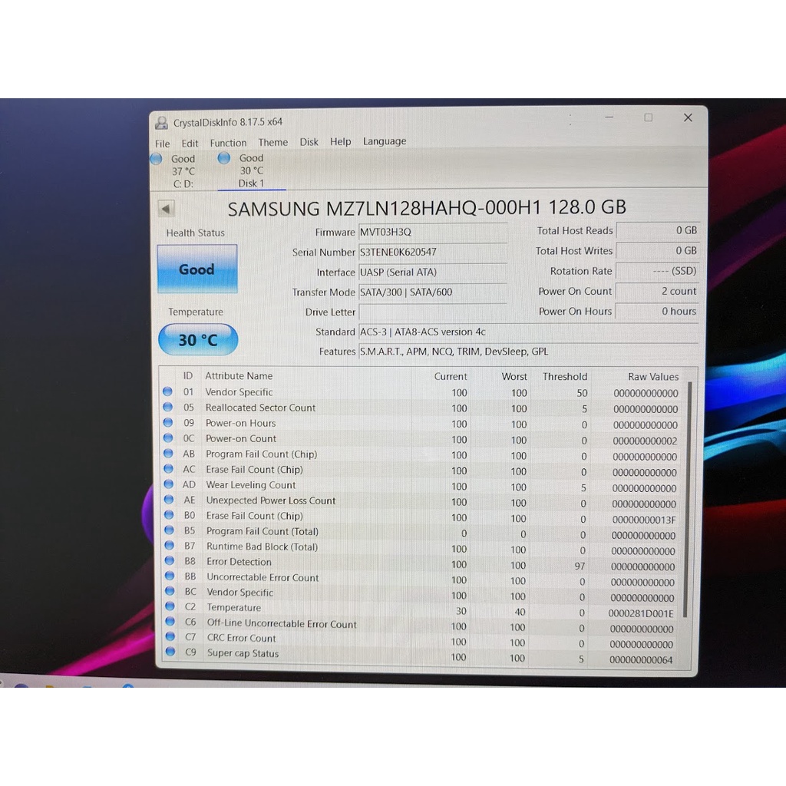Viewport: 786px width, 786px height.
Task: Click status icon of Runtime Bad Block
Action: 170,546
